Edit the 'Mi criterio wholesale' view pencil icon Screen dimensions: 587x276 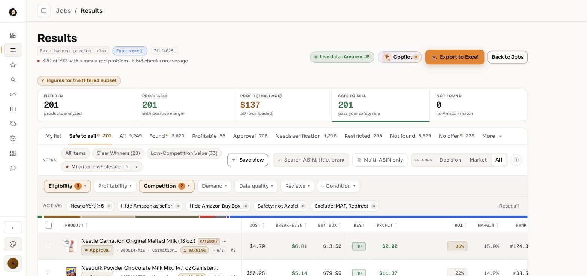pos(127,166)
